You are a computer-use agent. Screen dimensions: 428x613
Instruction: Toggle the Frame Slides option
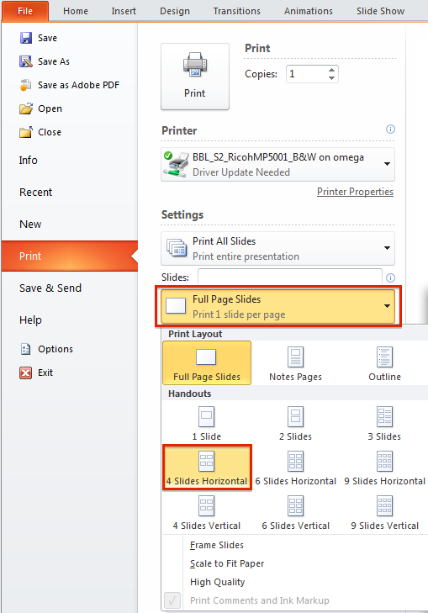(x=217, y=545)
